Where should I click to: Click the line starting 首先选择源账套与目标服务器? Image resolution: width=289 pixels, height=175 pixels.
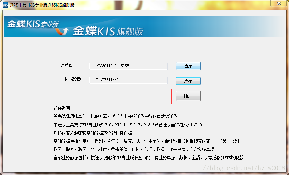[115, 116]
